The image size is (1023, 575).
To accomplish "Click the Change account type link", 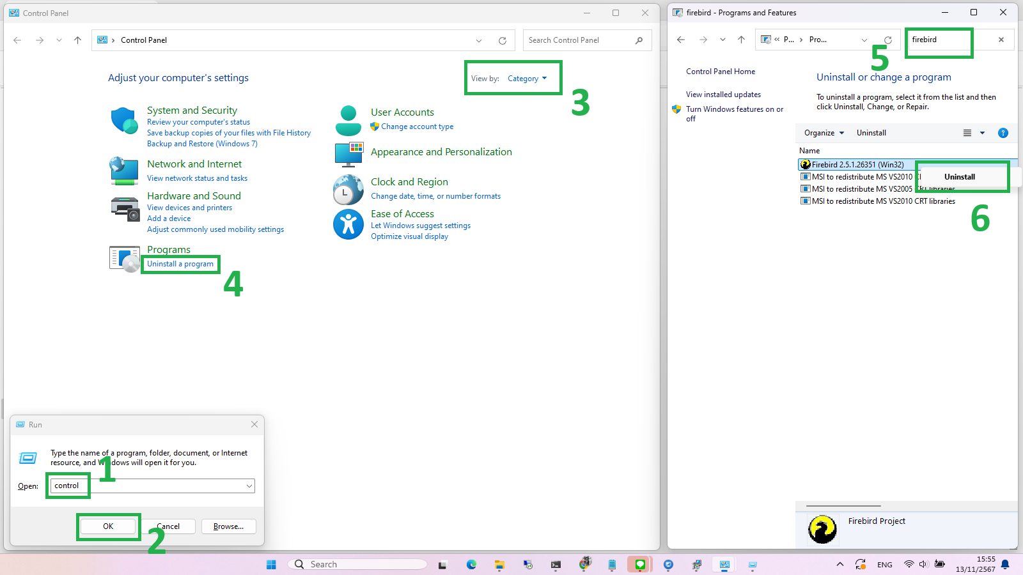I will [x=417, y=126].
